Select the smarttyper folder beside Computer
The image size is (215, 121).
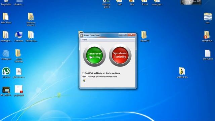click(x=6, y=37)
